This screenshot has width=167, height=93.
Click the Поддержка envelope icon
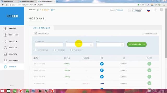pos(5,60)
